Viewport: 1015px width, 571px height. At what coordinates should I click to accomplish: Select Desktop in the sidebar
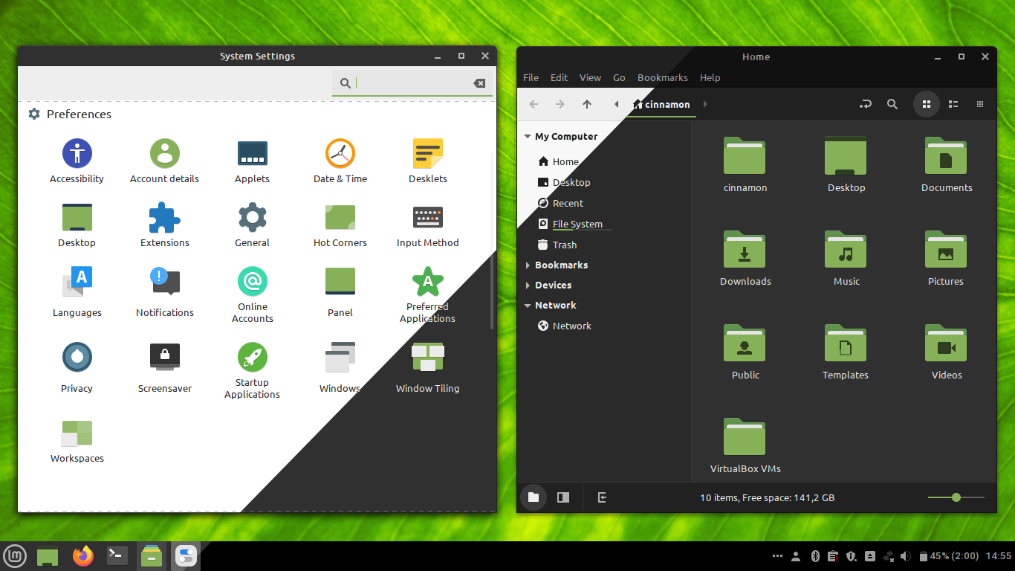coord(564,182)
